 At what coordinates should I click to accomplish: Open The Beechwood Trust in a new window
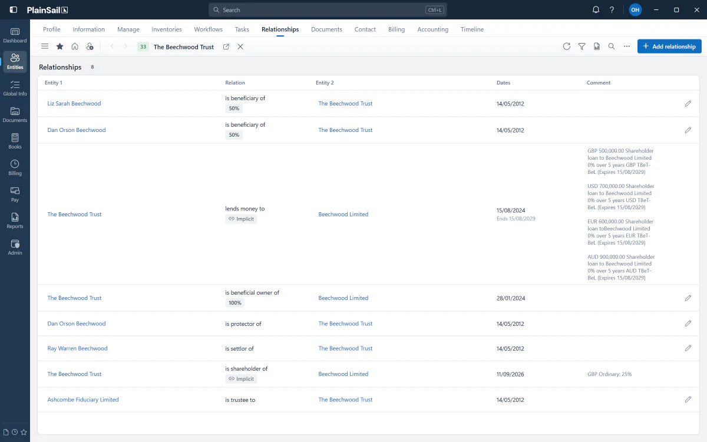click(x=226, y=47)
